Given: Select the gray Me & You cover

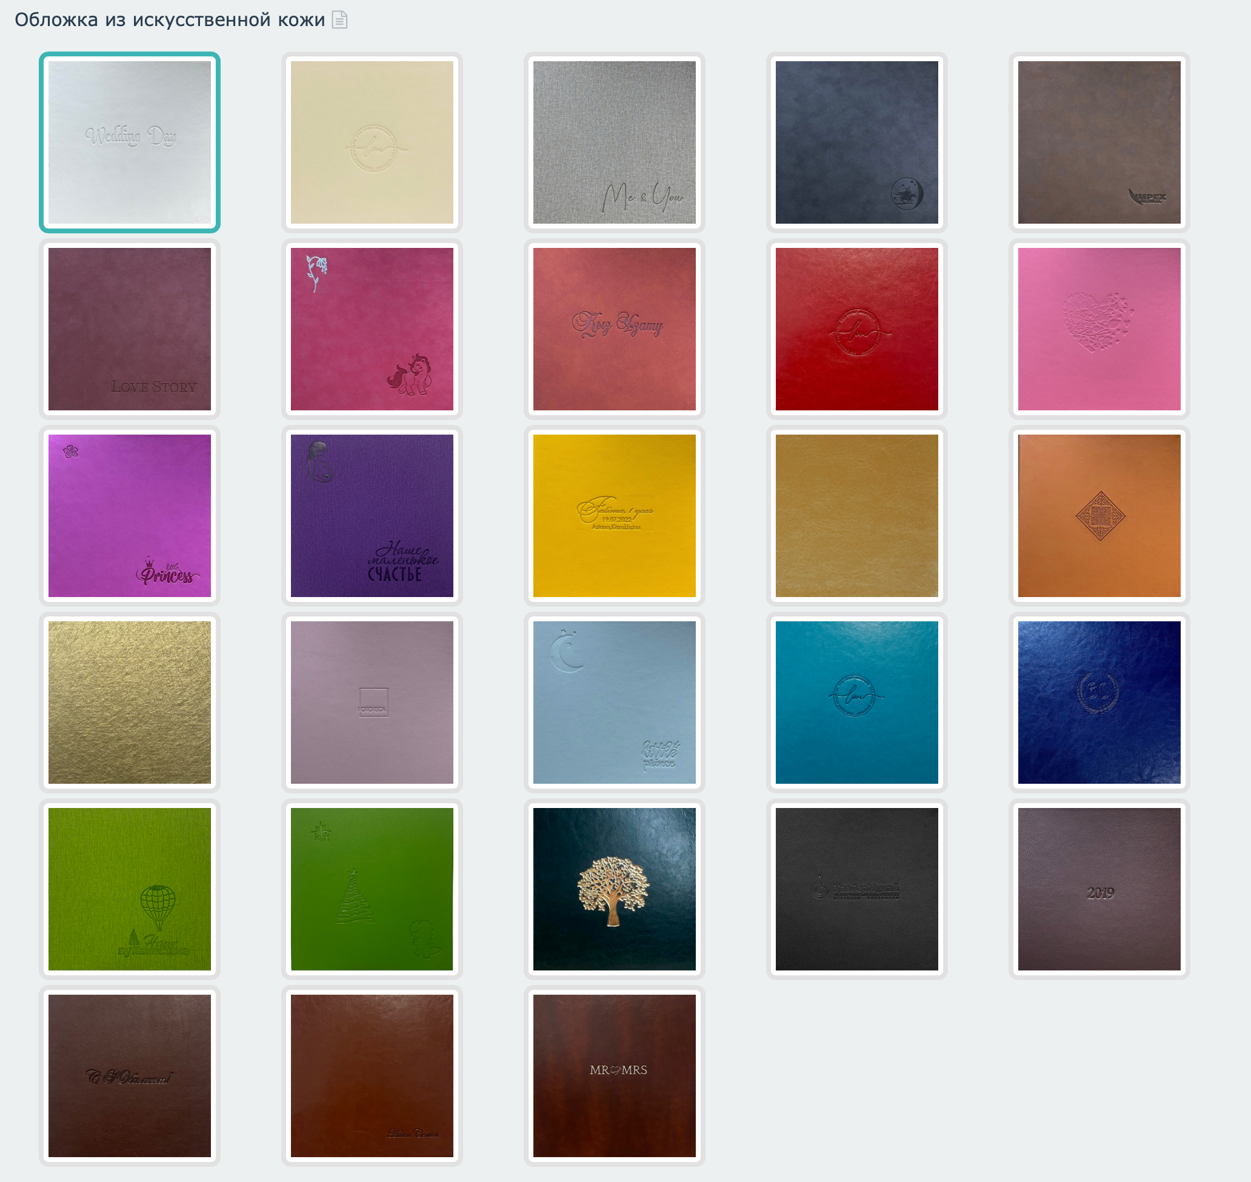Looking at the screenshot, I should [614, 142].
